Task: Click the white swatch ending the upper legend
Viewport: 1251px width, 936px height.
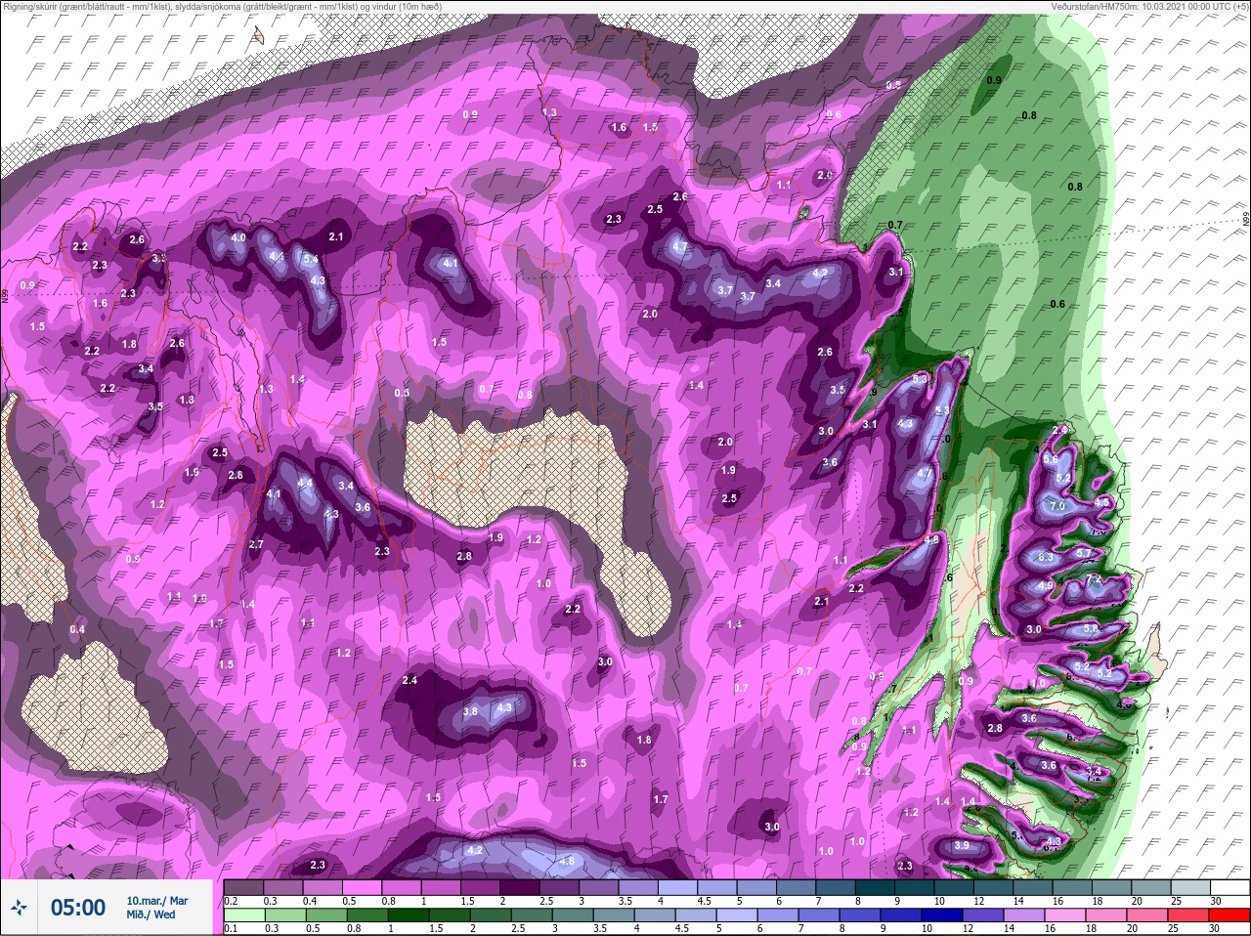Action: (1229, 886)
